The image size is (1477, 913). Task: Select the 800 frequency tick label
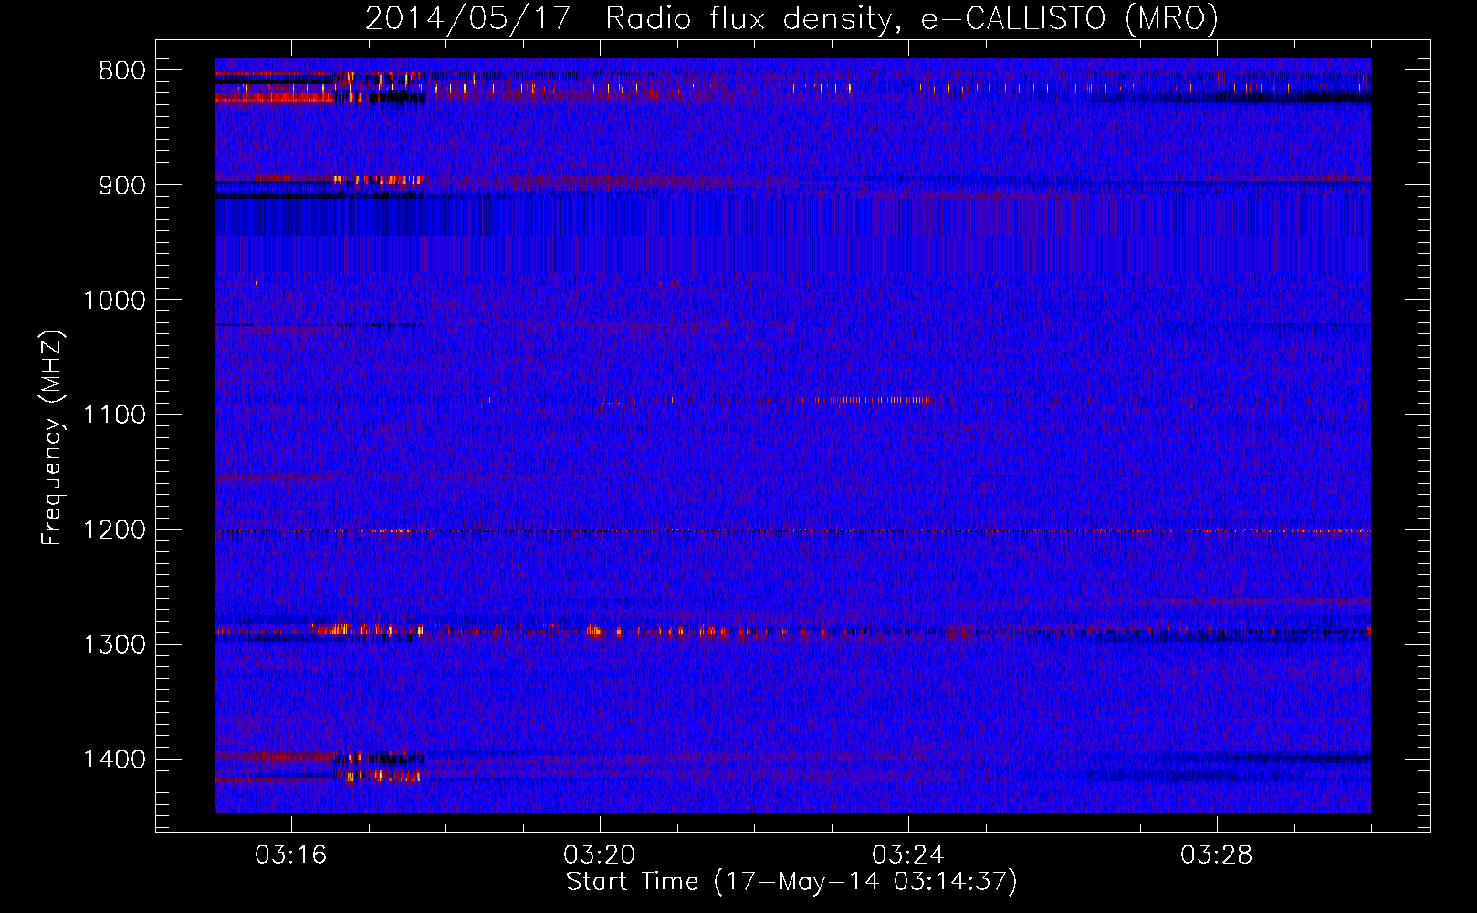[x=122, y=71]
